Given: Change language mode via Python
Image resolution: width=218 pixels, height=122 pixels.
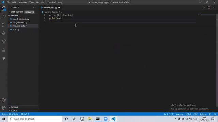Looking at the screenshot, I should click(x=203, y=114).
